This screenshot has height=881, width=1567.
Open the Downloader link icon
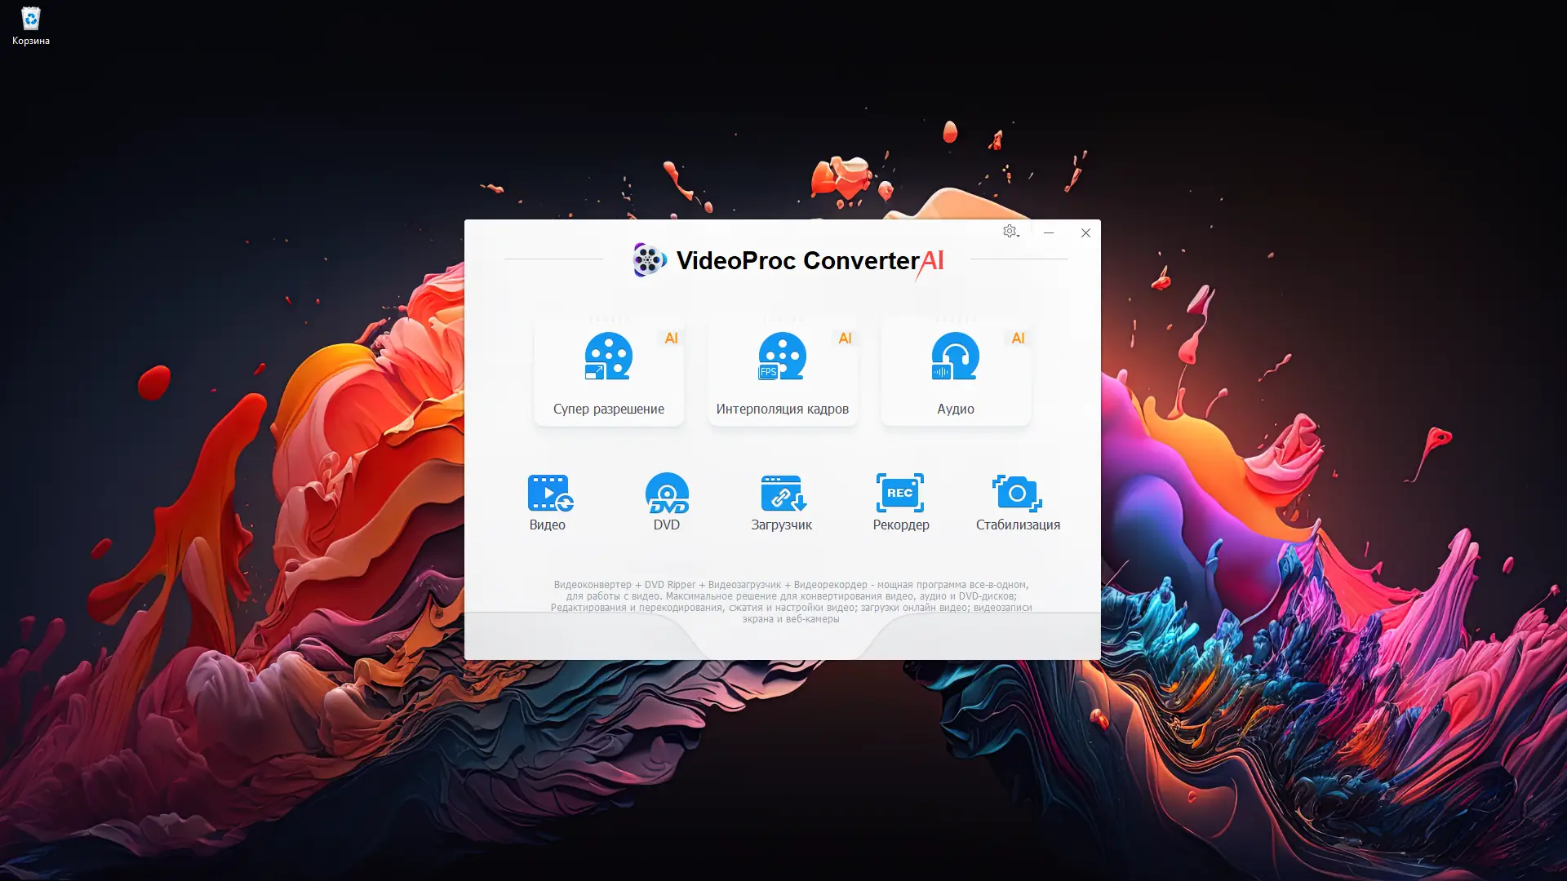[x=783, y=493]
